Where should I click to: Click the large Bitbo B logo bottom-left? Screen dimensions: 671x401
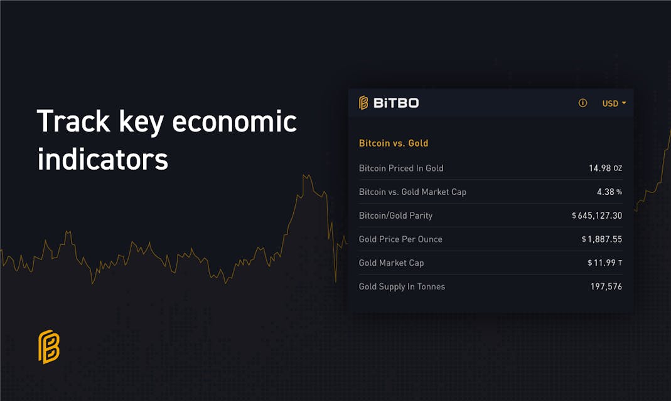click(x=49, y=346)
